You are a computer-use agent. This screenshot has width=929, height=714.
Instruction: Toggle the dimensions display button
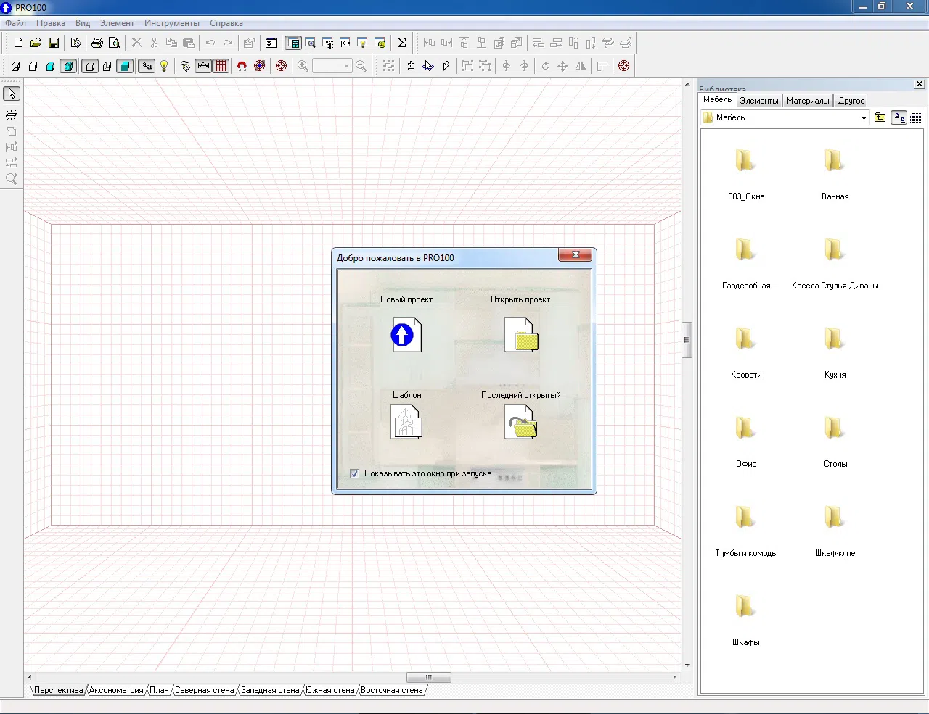click(203, 66)
